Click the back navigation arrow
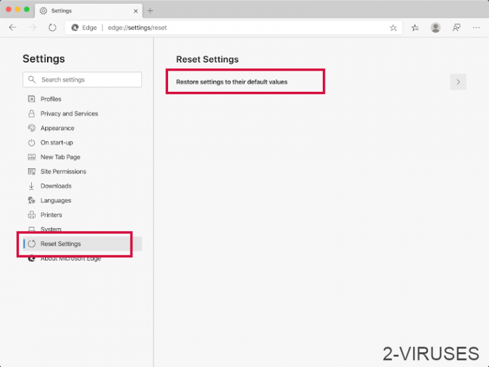Image resolution: width=489 pixels, height=367 pixels. (x=13, y=27)
